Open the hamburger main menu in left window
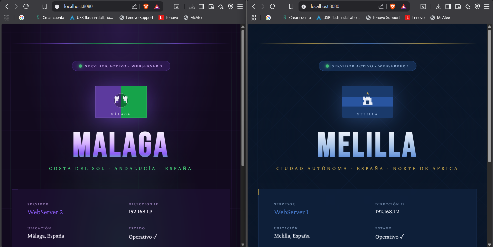 click(x=240, y=7)
